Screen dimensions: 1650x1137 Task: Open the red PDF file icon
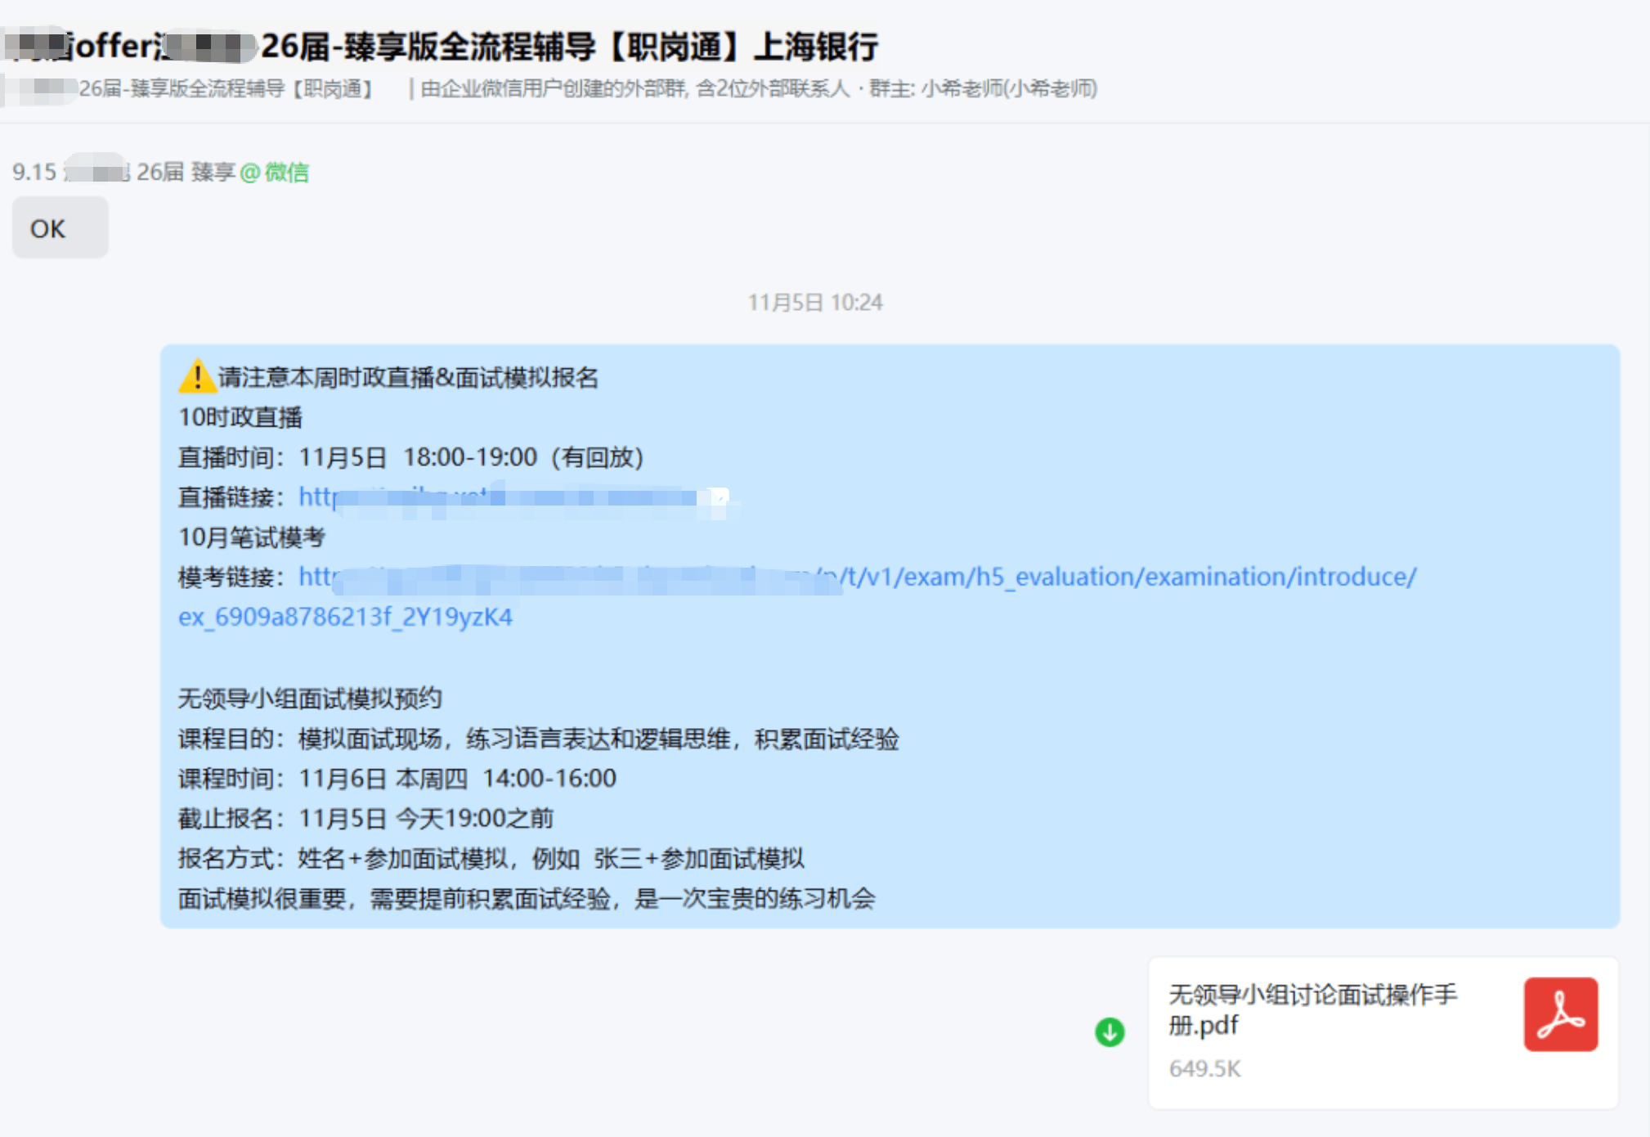click(x=1560, y=1014)
